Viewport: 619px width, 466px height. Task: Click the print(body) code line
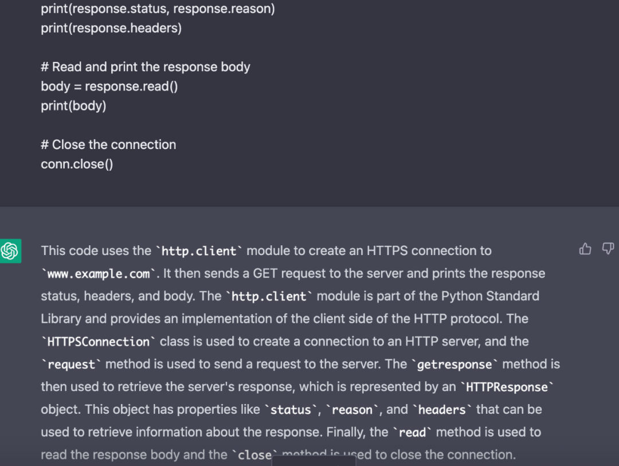point(73,106)
